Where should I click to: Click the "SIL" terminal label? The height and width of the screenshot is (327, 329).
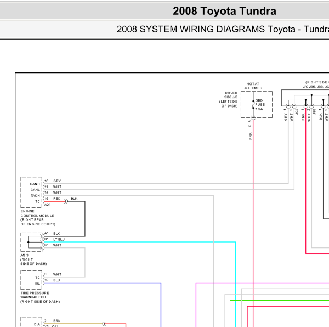(37, 283)
